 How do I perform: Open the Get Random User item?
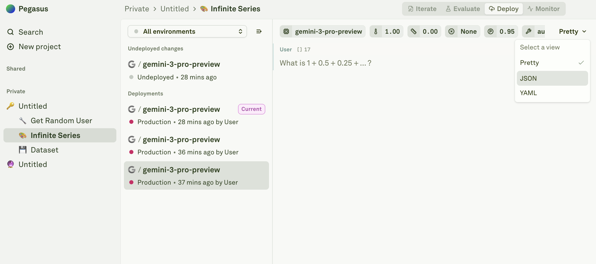tap(60, 121)
